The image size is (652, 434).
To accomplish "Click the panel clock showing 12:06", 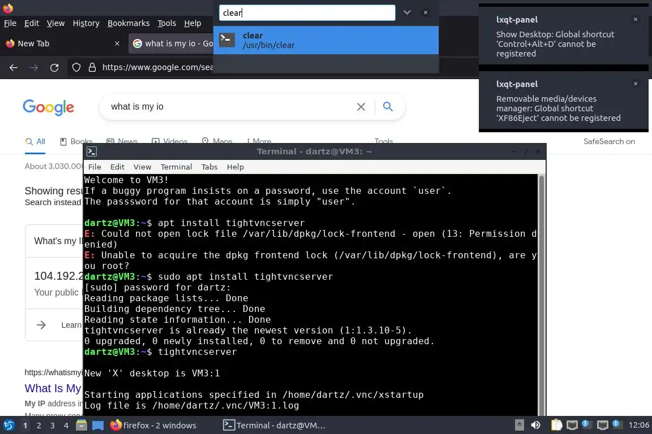I will click(638, 425).
